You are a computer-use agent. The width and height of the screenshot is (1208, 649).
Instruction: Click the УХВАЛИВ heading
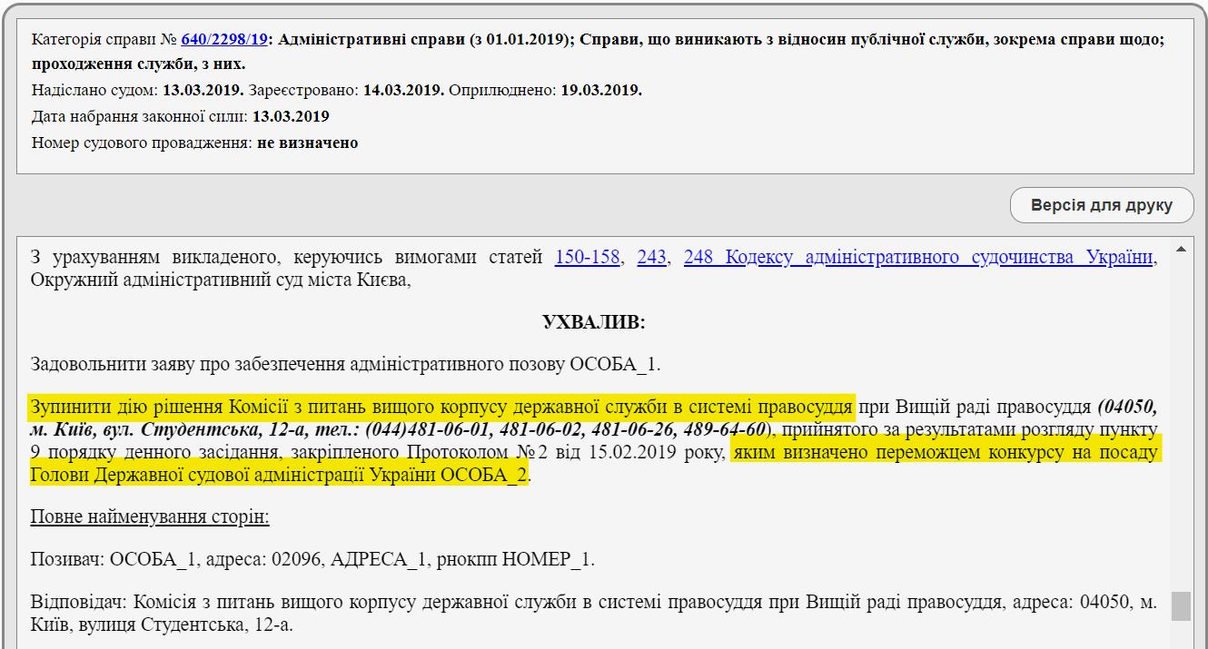point(593,322)
